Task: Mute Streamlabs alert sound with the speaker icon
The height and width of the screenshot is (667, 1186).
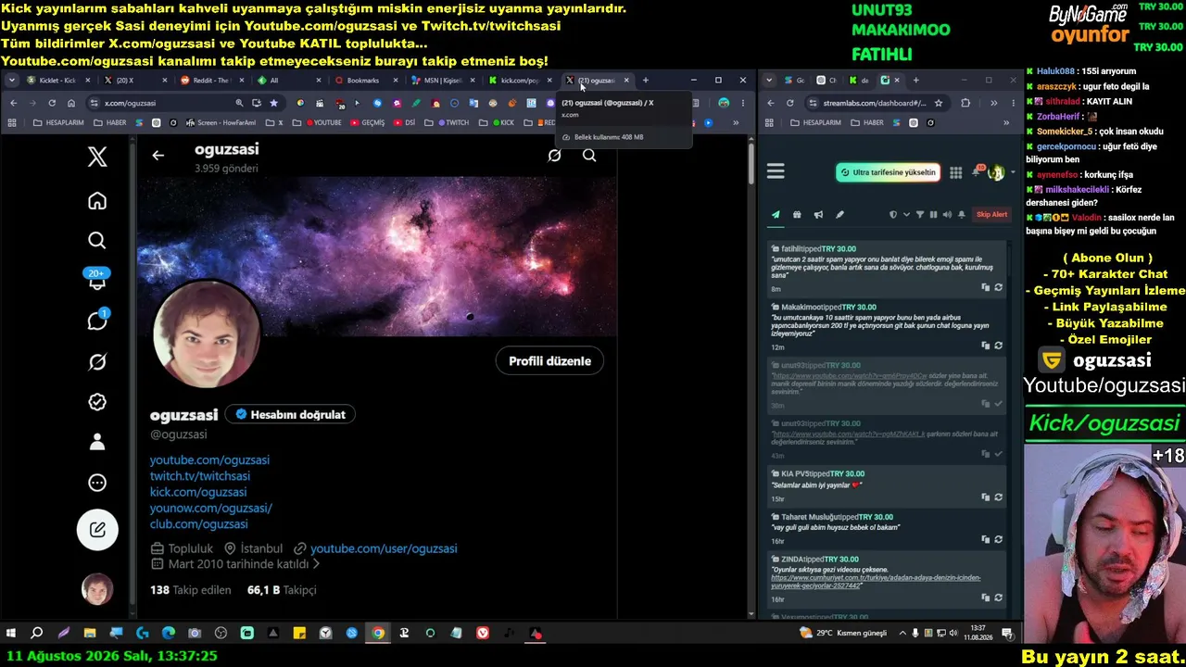Action: point(947,215)
